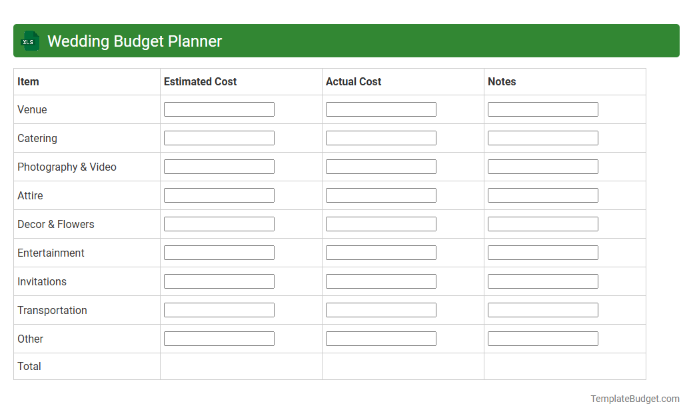The width and height of the screenshot is (693, 418).
Task: Click the Estimated Cost column header
Action: coord(200,81)
